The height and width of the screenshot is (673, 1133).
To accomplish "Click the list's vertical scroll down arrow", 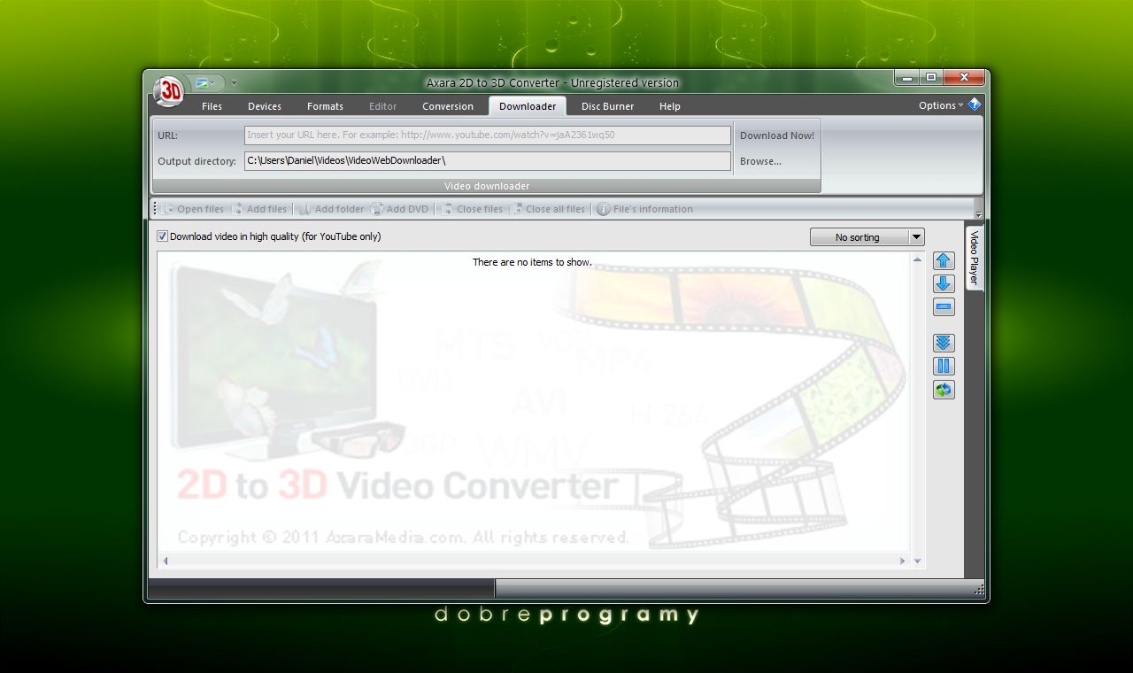I will [x=917, y=561].
